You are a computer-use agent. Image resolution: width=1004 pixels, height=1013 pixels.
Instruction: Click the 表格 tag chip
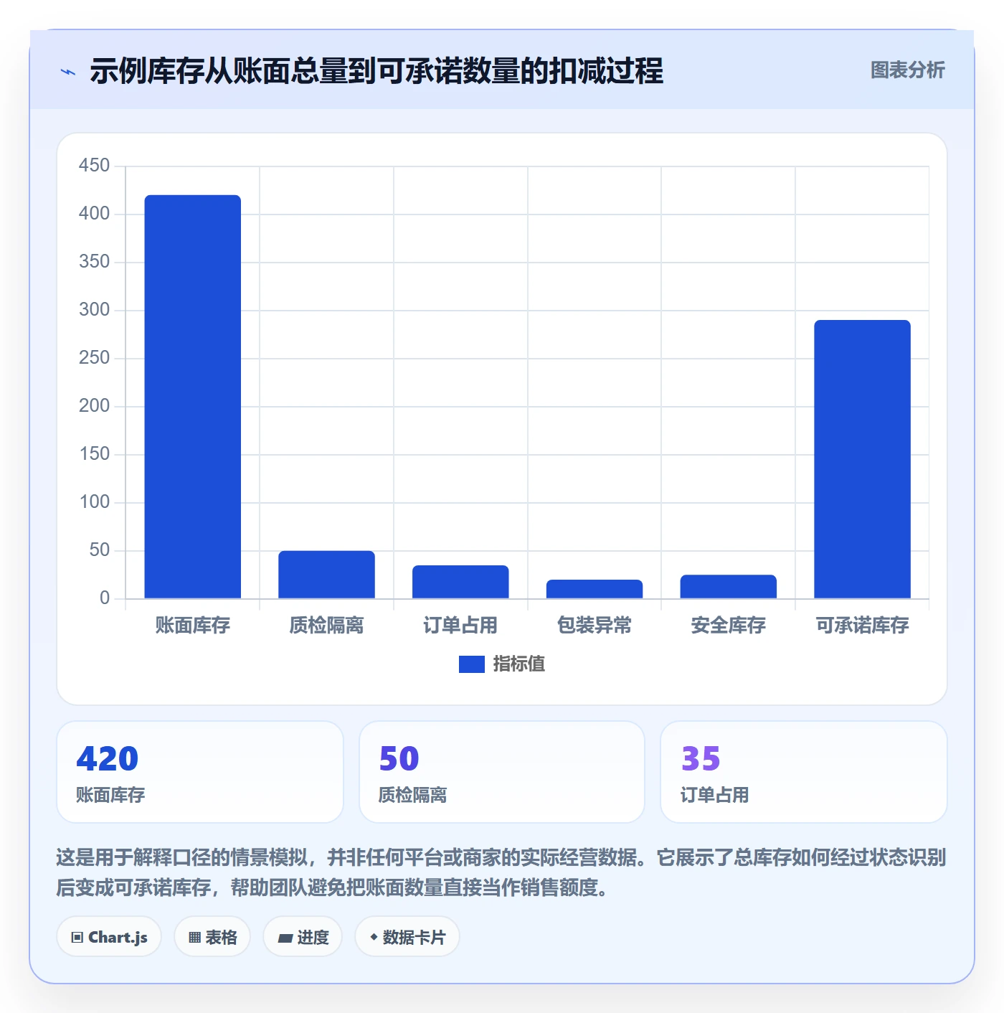(x=212, y=937)
